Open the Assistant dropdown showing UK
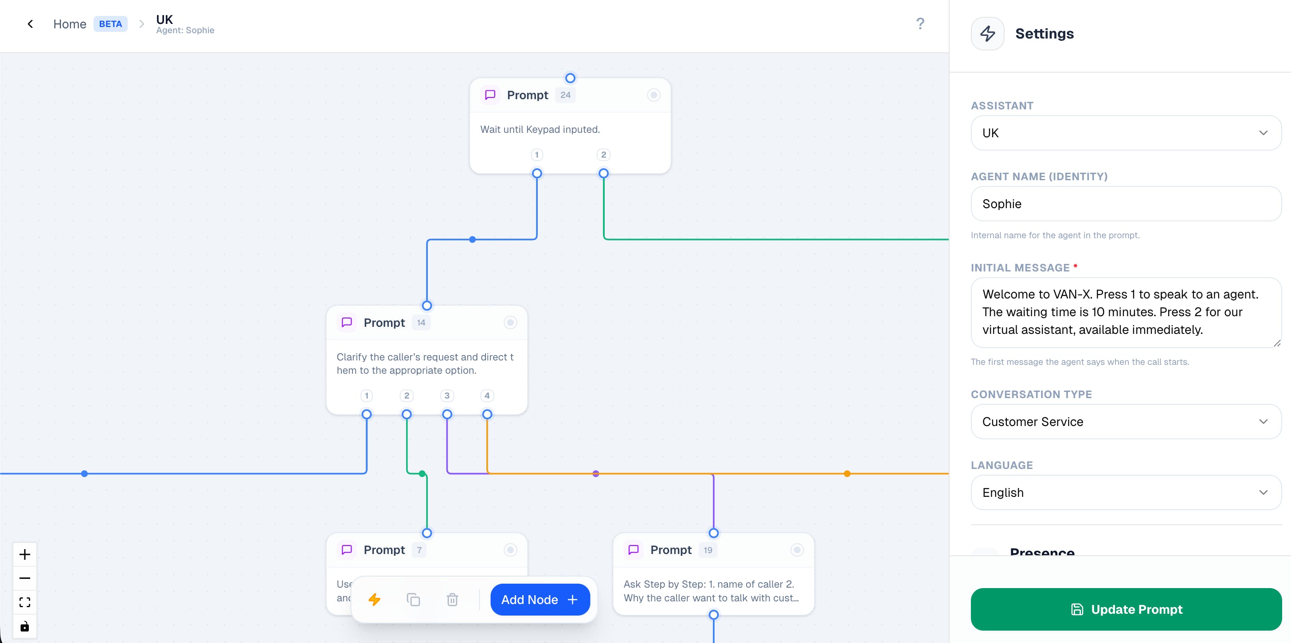Viewport: 1291px width, 643px height. [x=1126, y=133]
